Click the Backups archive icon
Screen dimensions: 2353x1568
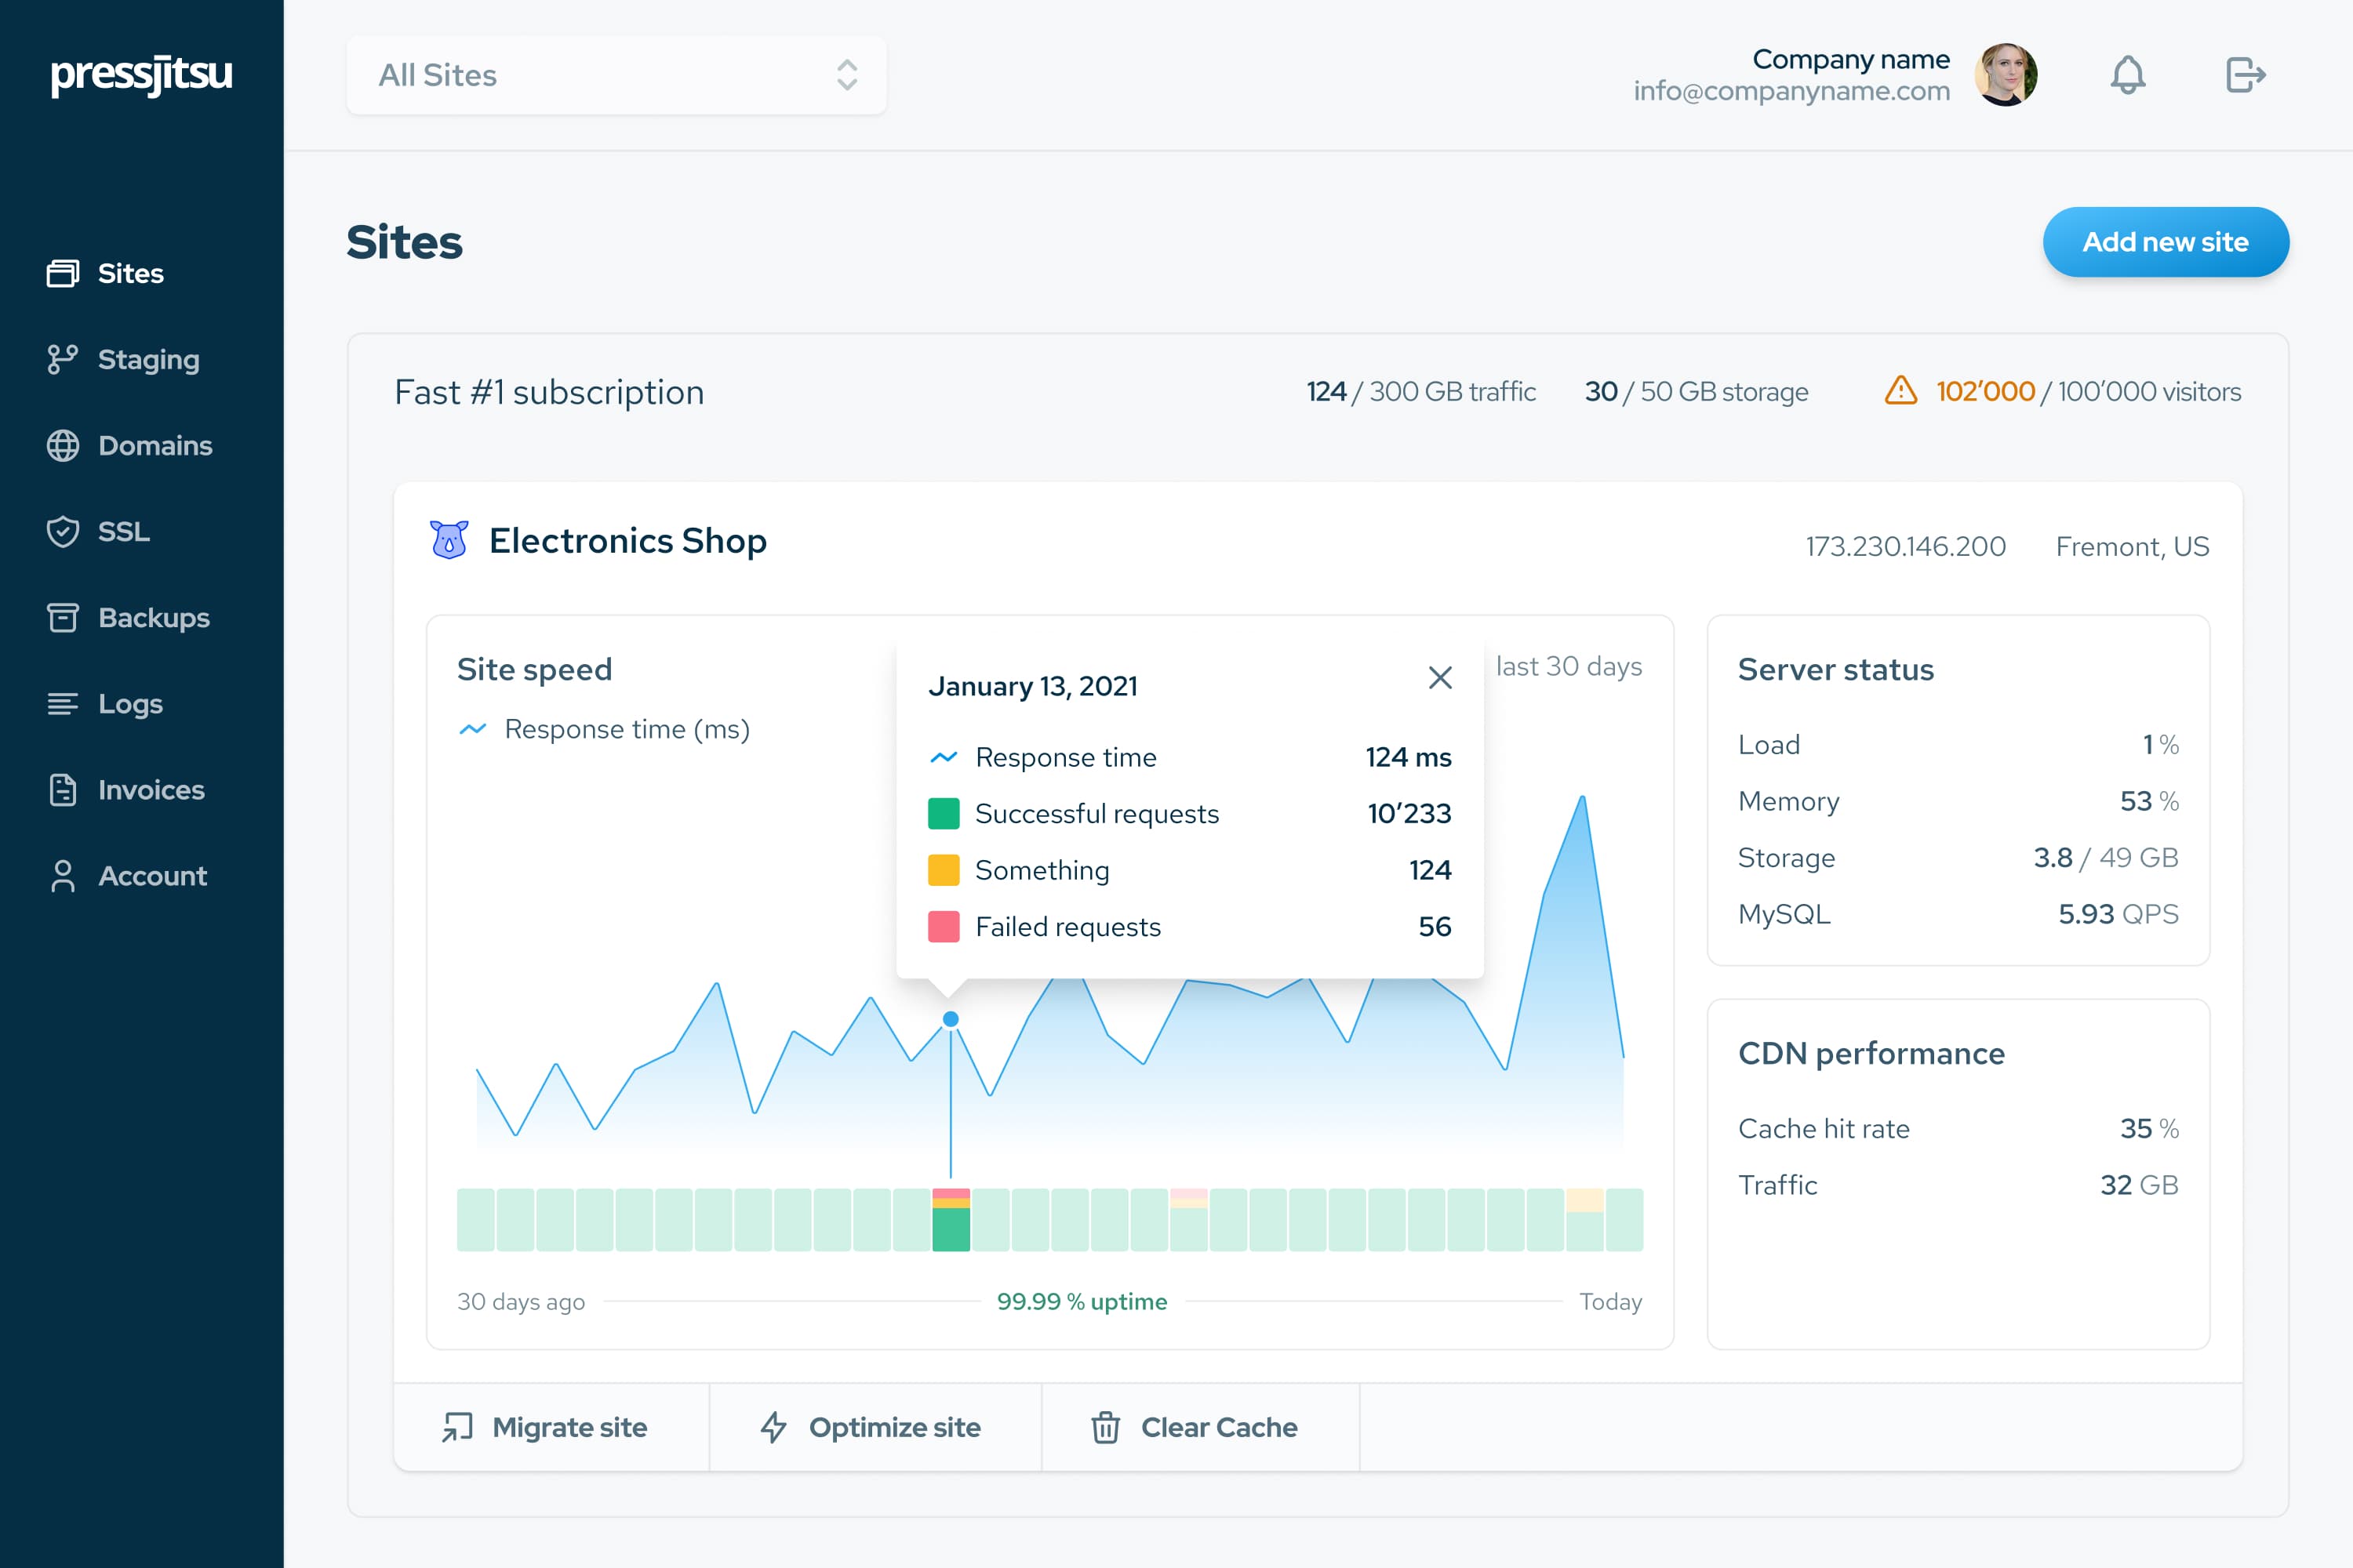point(63,617)
